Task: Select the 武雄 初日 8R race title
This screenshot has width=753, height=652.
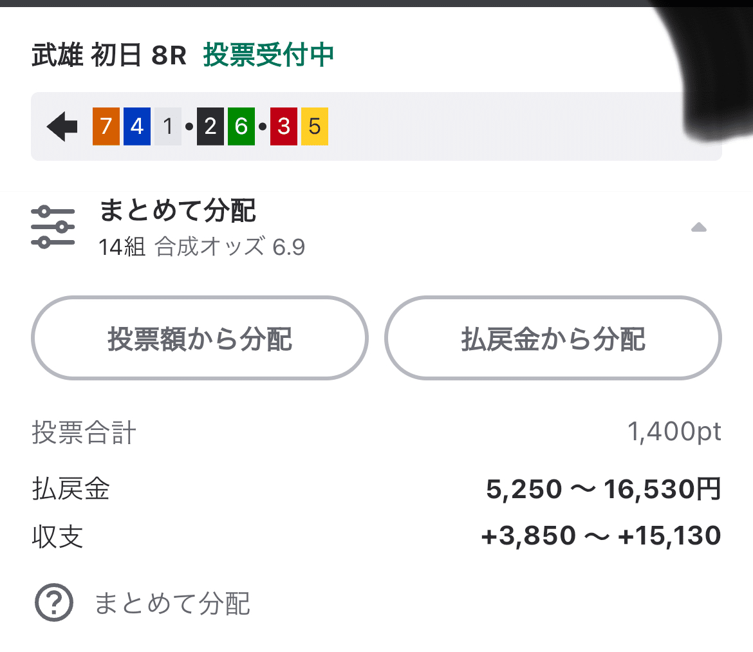Action: (x=108, y=55)
